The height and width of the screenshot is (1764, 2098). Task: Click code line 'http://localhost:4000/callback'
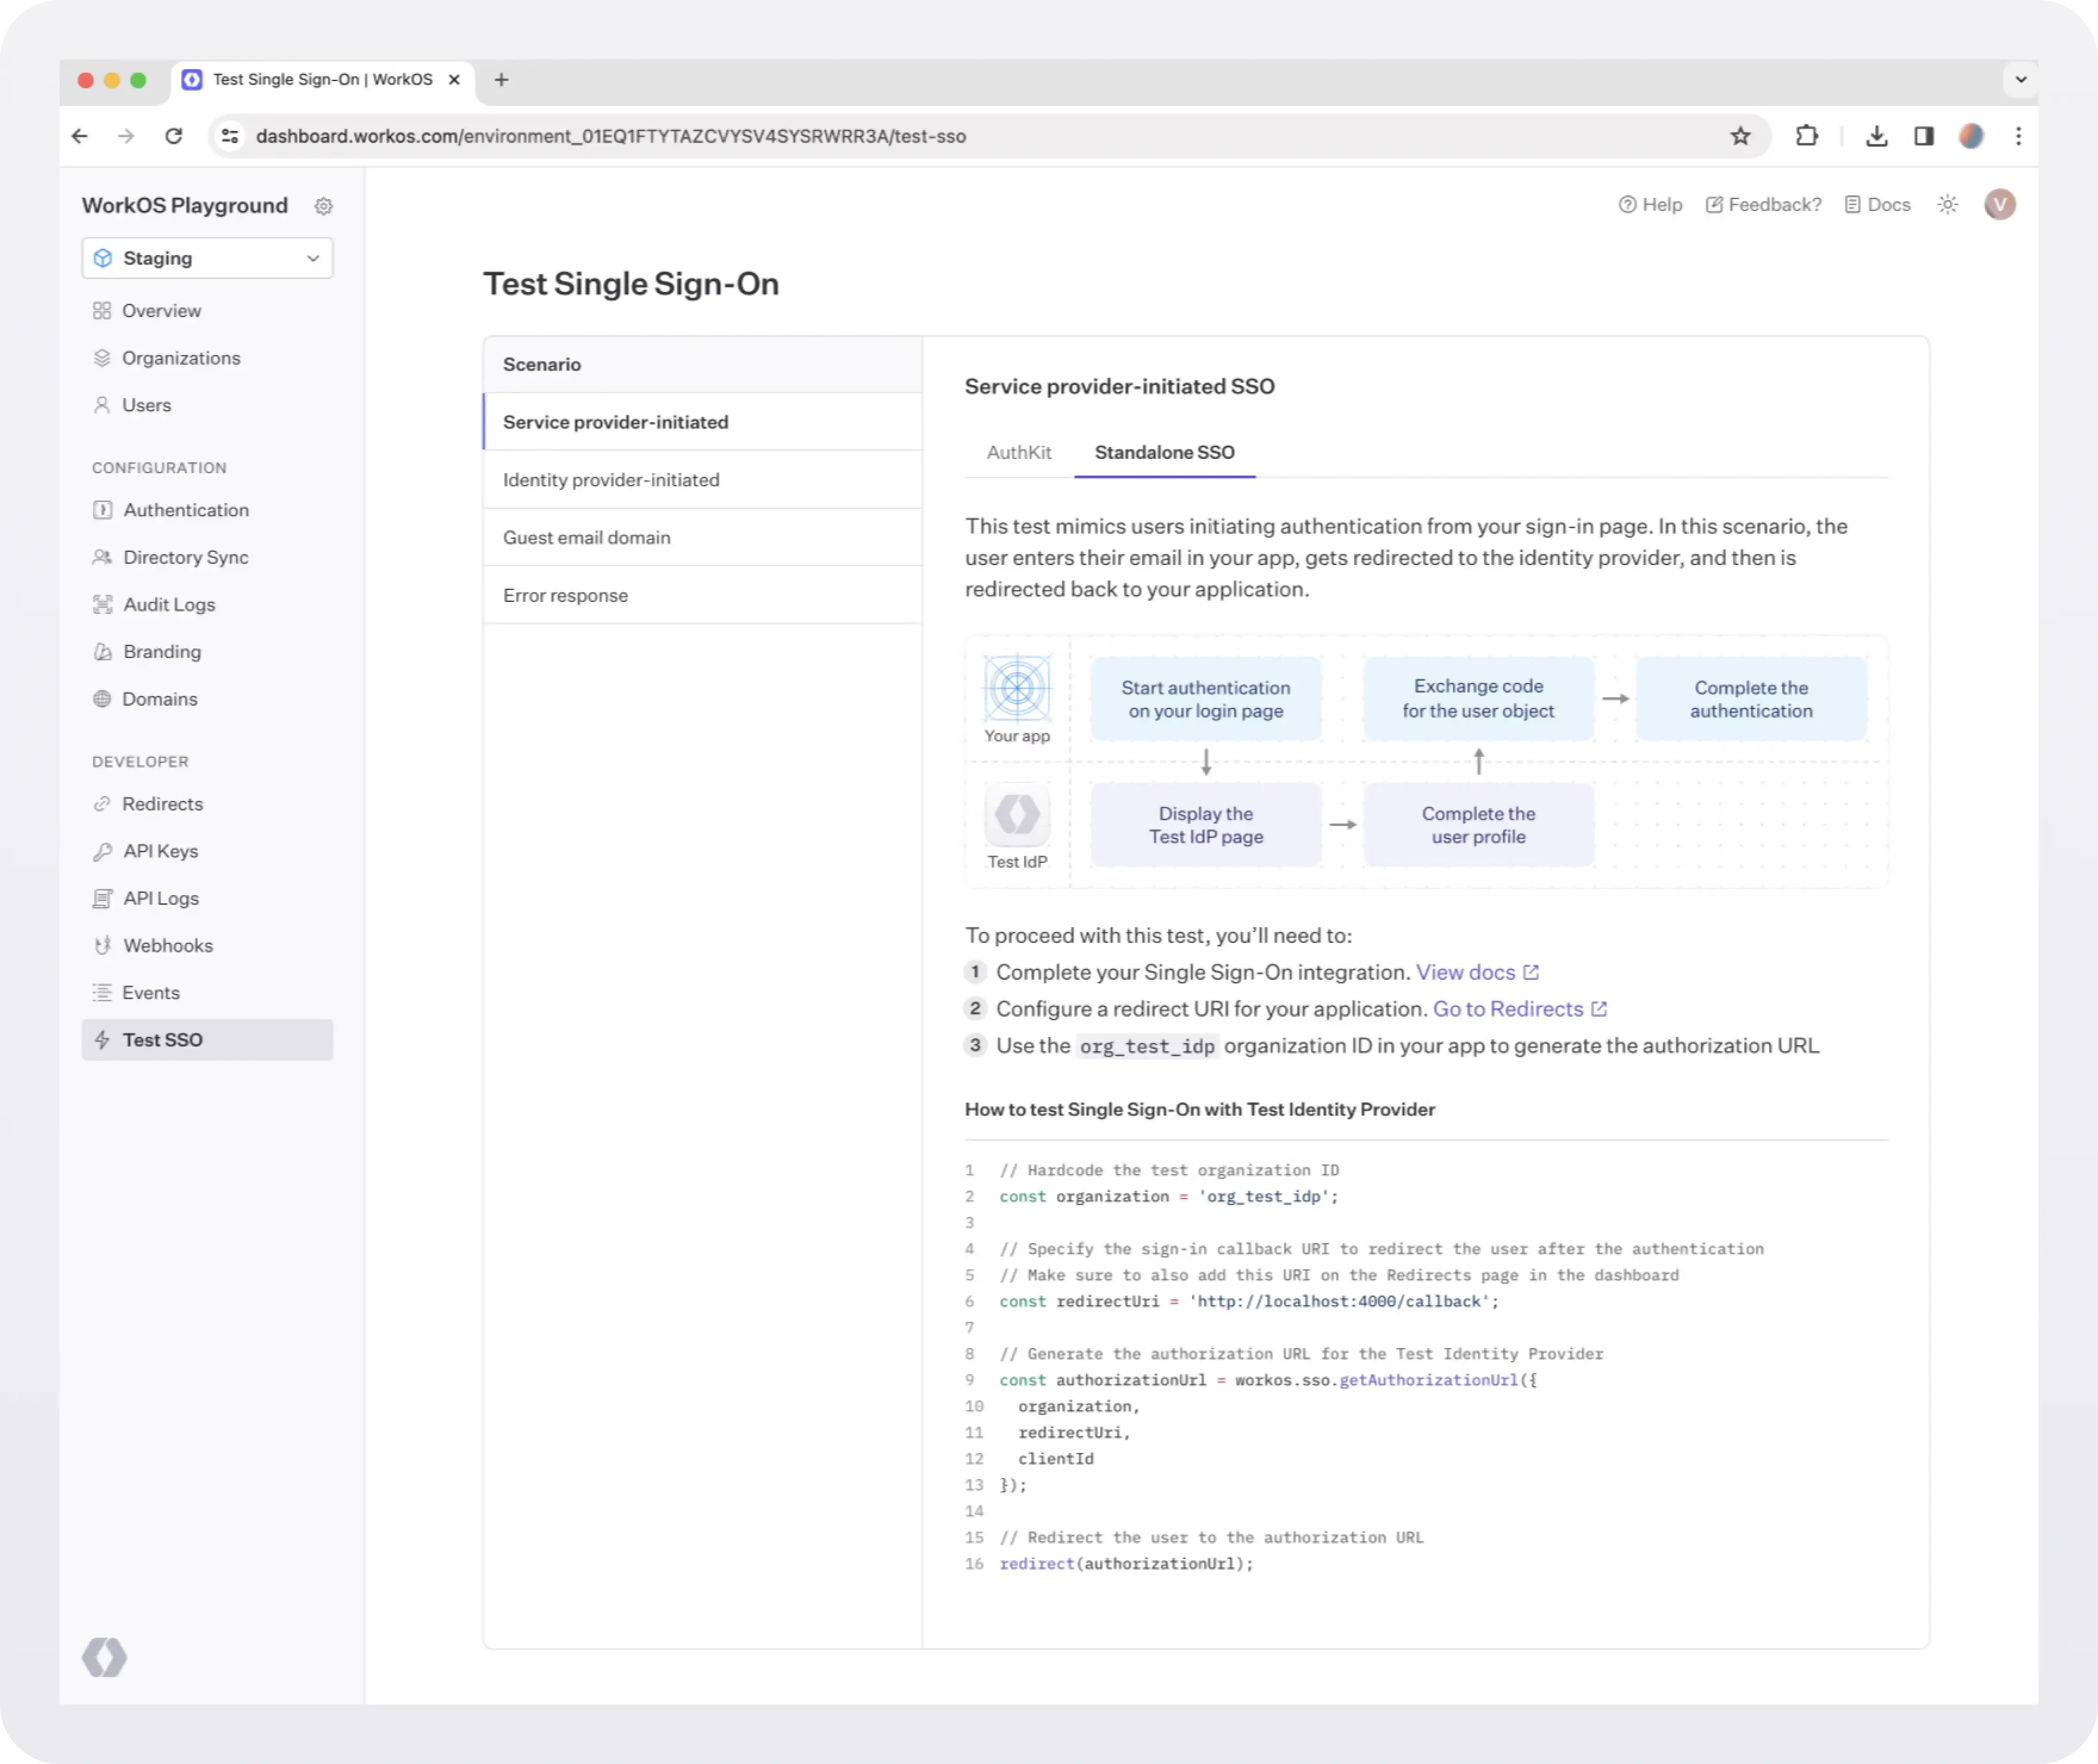[x=1339, y=1301]
